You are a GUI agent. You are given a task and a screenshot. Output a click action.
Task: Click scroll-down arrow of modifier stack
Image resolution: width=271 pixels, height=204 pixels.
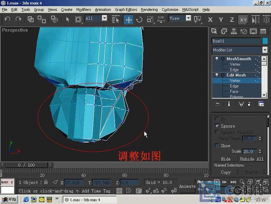click(264, 95)
